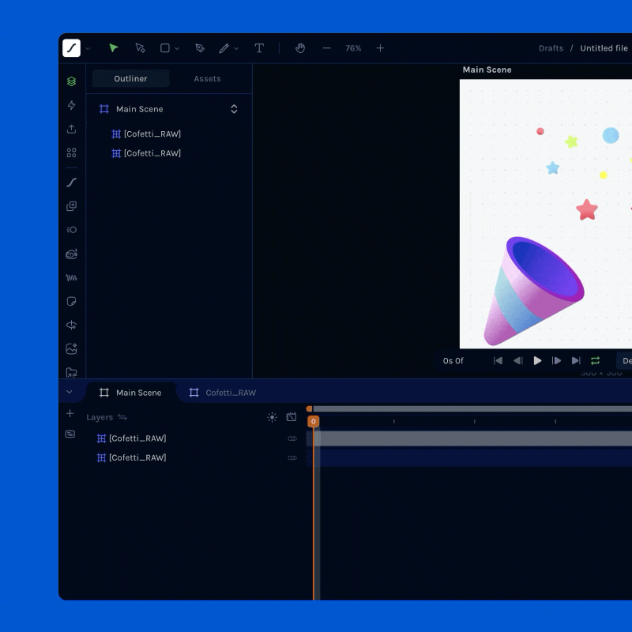Click the zoom in plus icon
This screenshot has height=632, width=632.
[x=380, y=48]
